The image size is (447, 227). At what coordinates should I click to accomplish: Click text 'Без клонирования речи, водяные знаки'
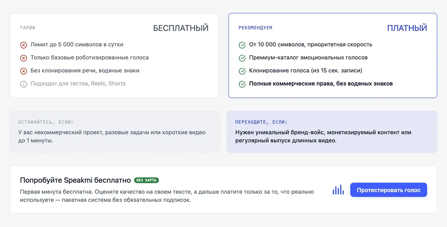[85, 70]
